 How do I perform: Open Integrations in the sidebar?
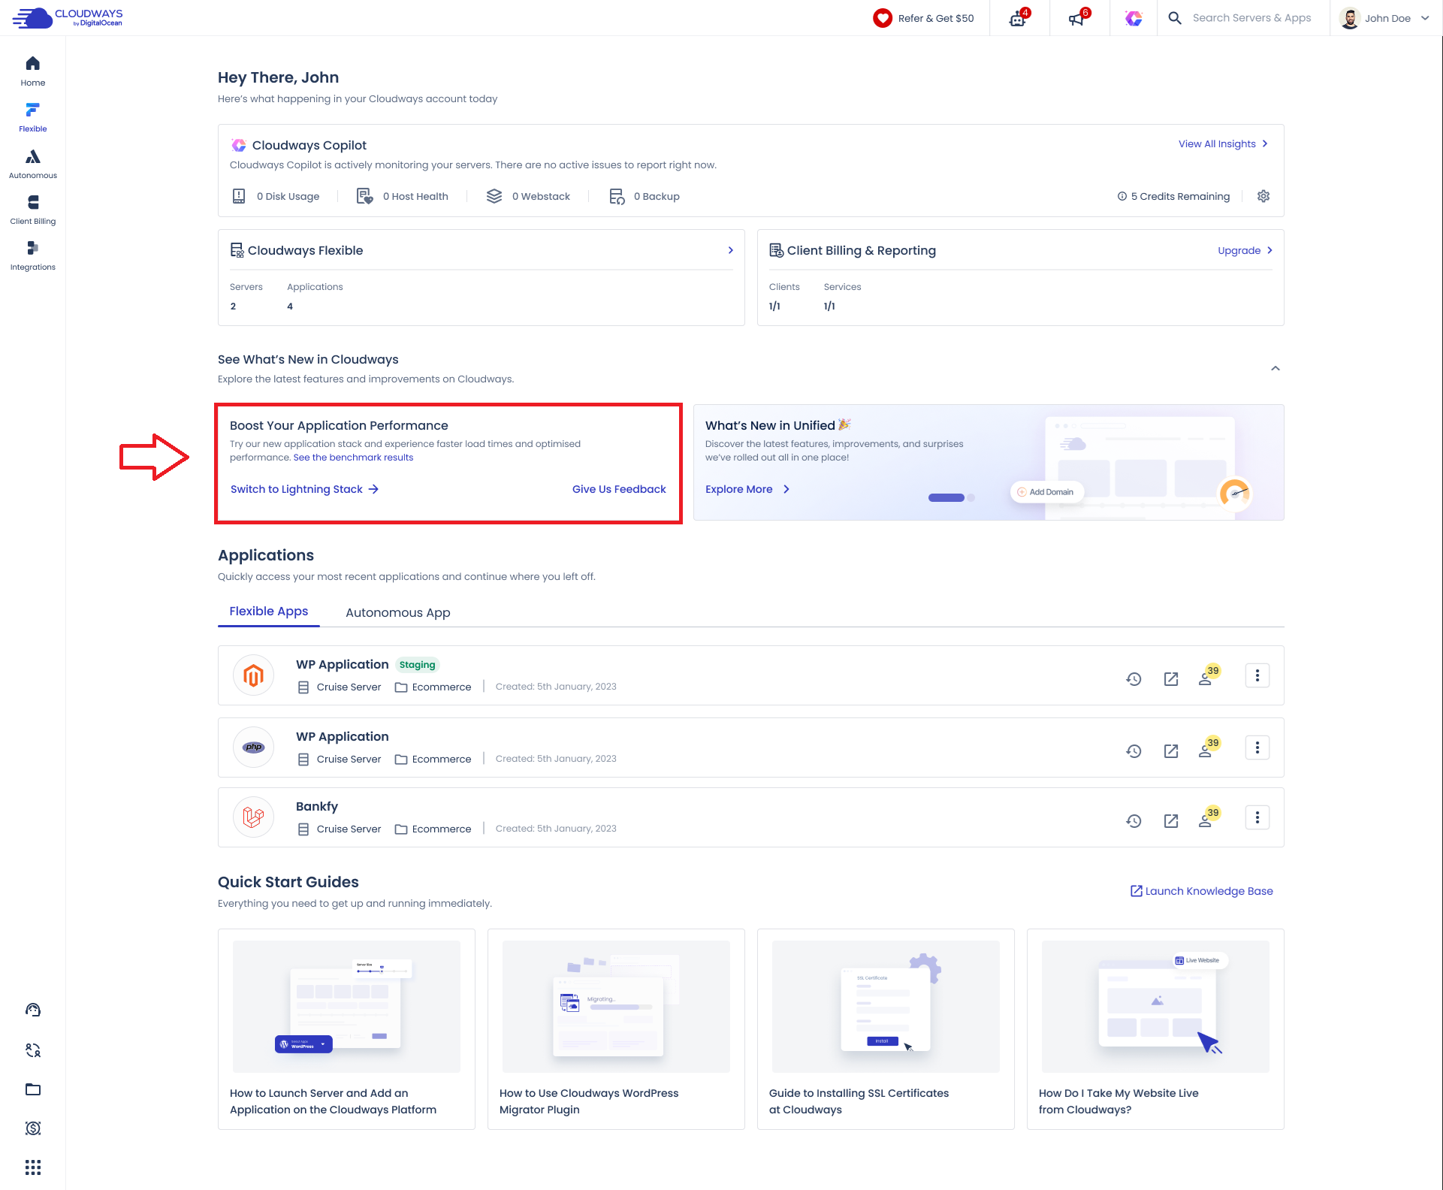[x=33, y=256]
